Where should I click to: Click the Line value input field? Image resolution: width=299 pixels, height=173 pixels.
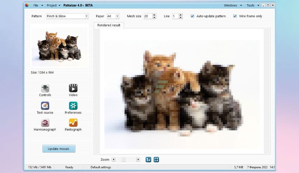(x=176, y=16)
